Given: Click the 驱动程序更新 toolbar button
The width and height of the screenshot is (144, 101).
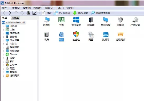Looking at the screenshot, I should 100,13.
